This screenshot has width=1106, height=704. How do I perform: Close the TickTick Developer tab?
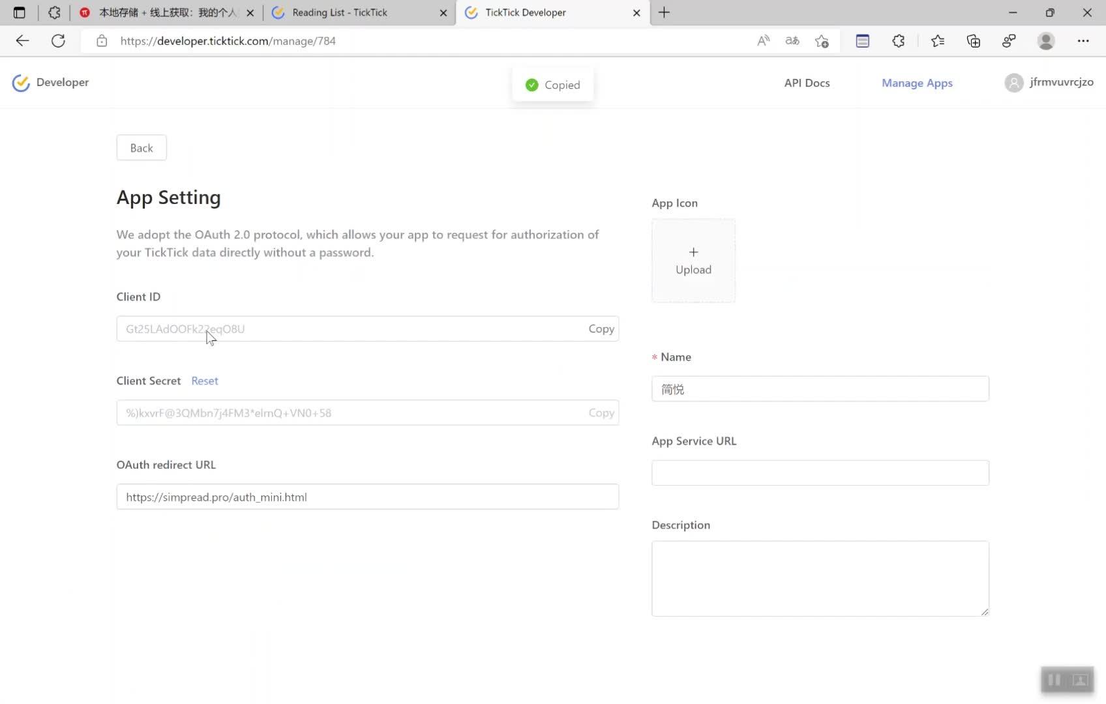pyautogui.click(x=636, y=12)
